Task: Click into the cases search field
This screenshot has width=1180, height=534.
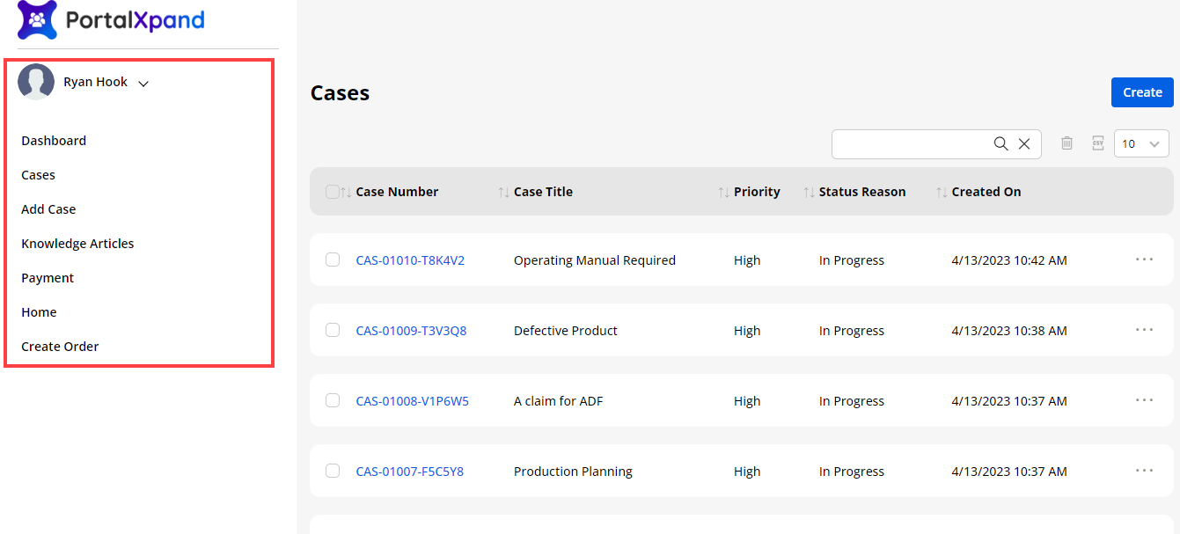Action: [911, 144]
